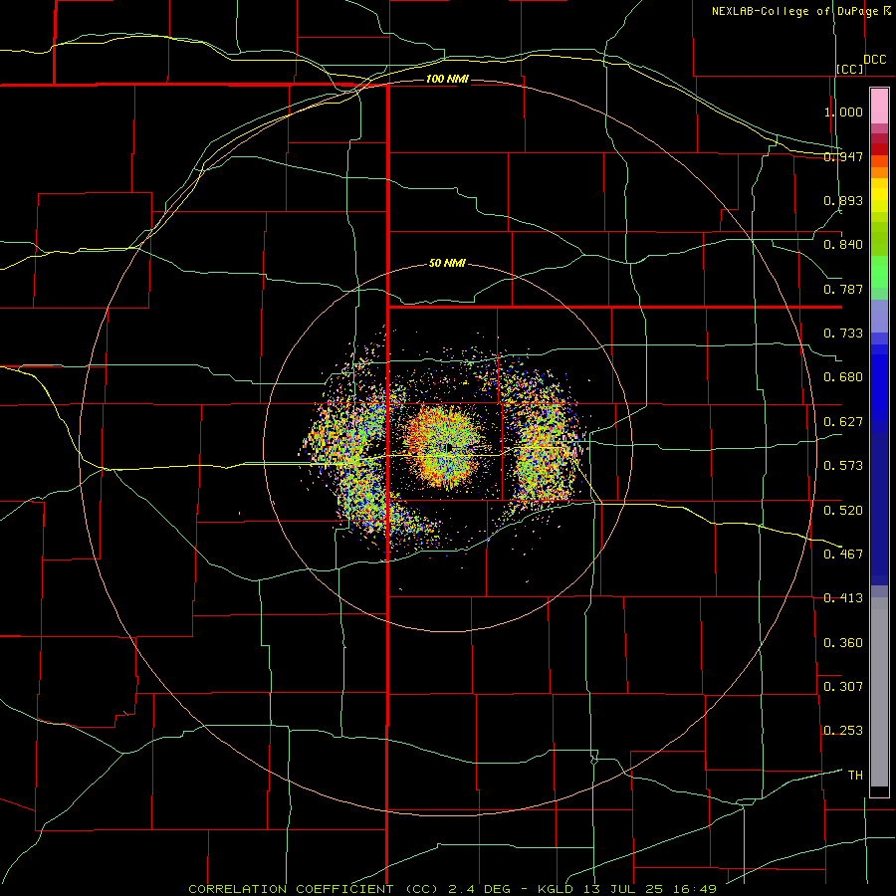Image resolution: width=896 pixels, height=896 pixels.
Task: Click the 0.520 scale value
Action: (x=843, y=511)
